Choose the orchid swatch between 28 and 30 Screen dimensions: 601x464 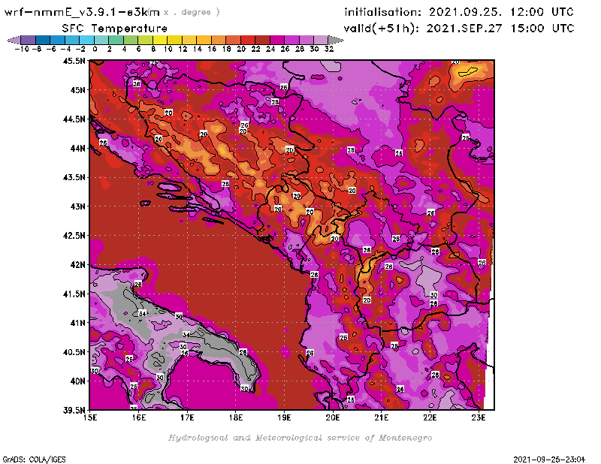point(306,41)
